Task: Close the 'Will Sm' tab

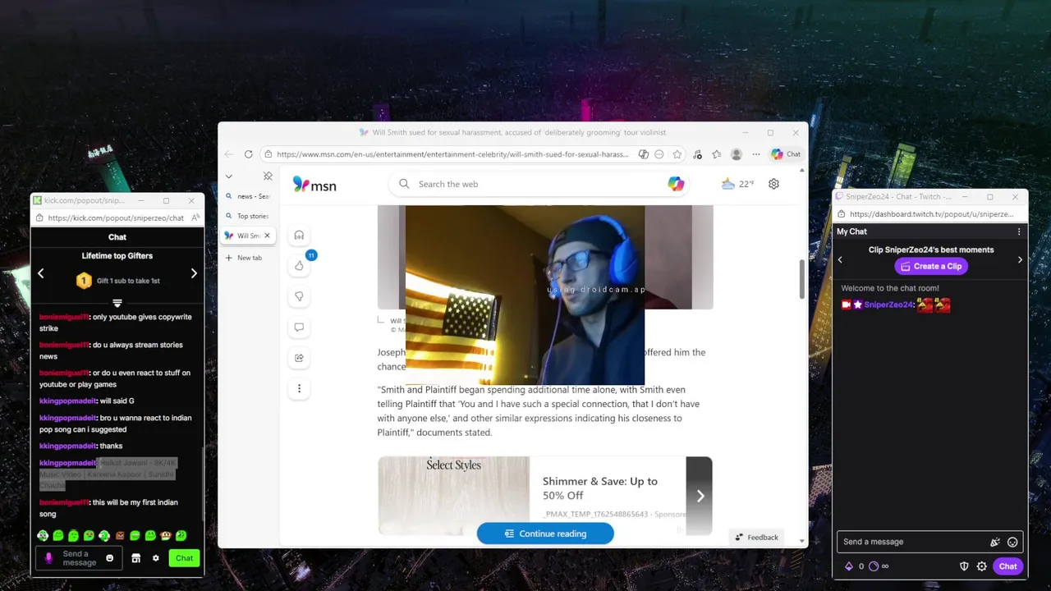Action: pos(267,236)
